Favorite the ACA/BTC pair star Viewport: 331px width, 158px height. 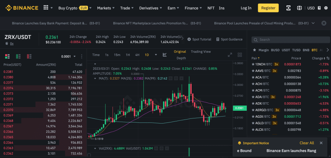tap(253, 77)
